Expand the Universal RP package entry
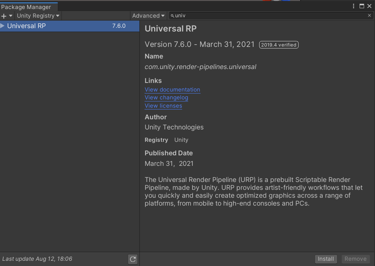Screen dimensions: 375x266 tap(3, 26)
